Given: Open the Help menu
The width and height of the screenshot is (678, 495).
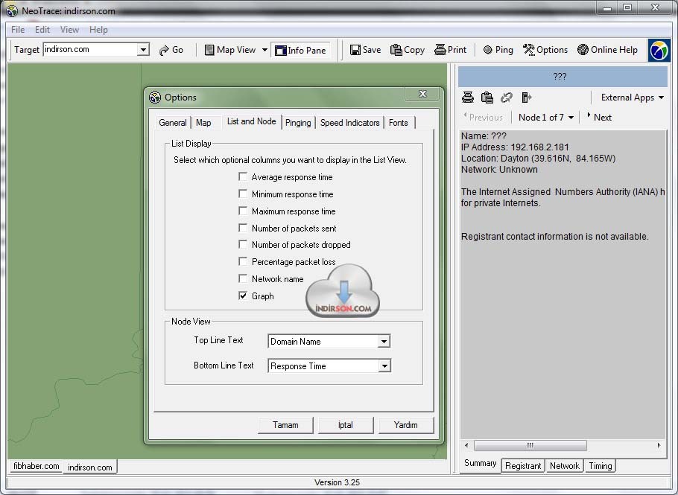Looking at the screenshot, I should click(98, 30).
